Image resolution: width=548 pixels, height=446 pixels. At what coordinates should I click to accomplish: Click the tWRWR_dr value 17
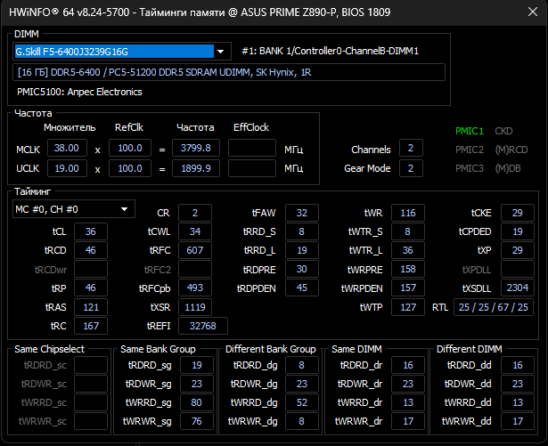(x=408, y=421)
